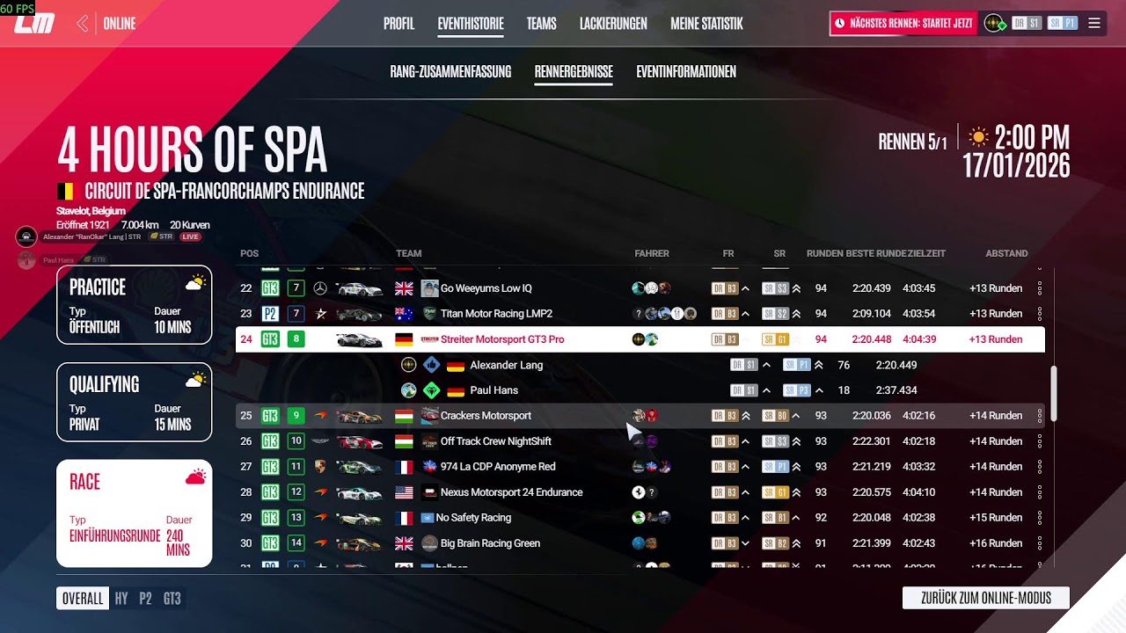1126x633 pixels.
Task: Expand the Titan Motor Racing LMP2 row
Action: [640, 314]
